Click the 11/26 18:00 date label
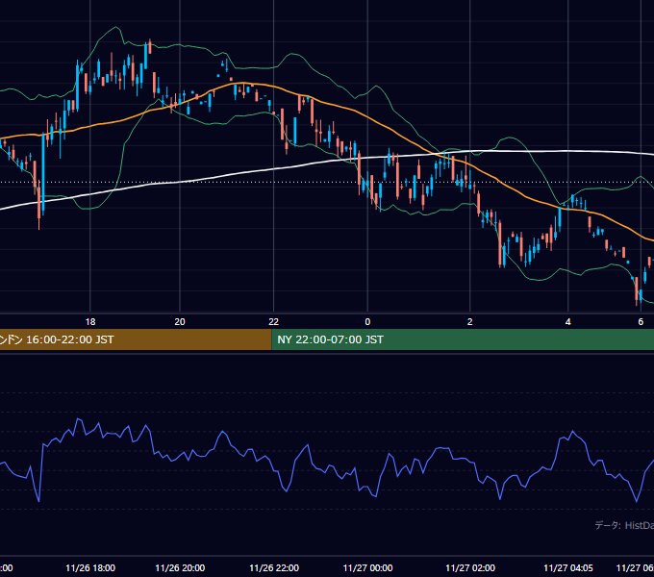654x577 pixels. click(90, 567)
